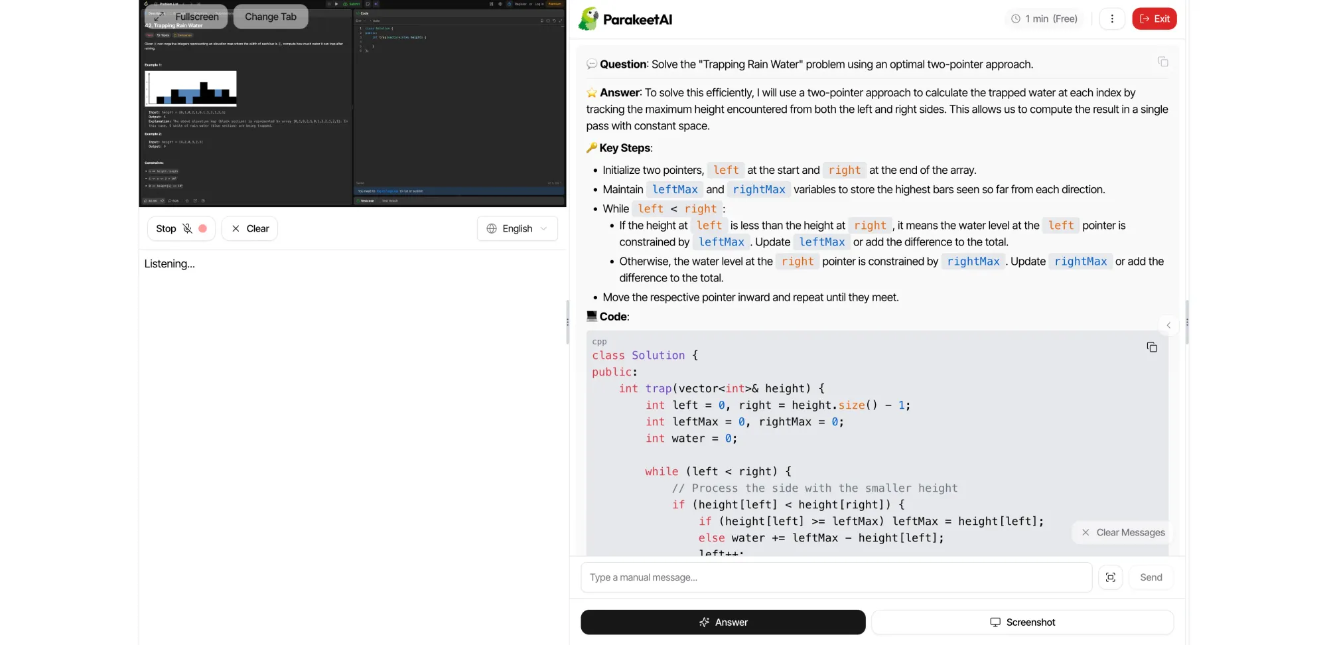The height and width of the screenshot is (645, 1327).
Task: Click the globe icon in the language selector
Action: point(492,228)
